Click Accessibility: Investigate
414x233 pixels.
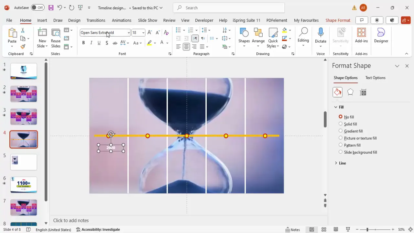coord(98,229)
